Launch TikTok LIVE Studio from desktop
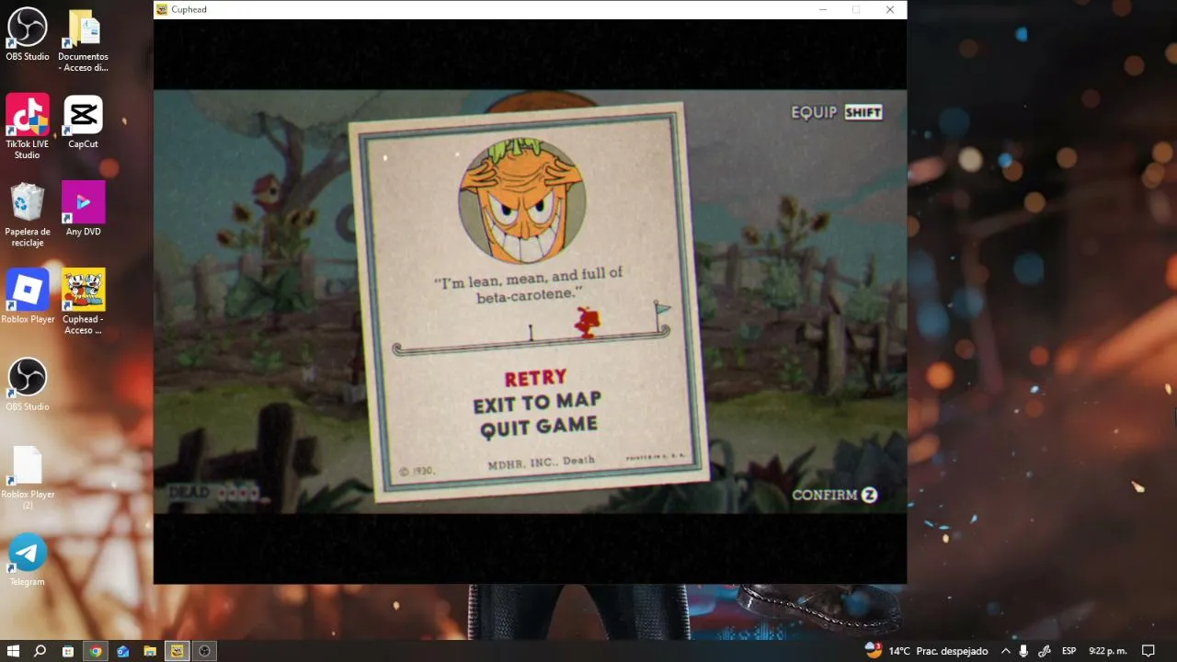 [28, 127]
